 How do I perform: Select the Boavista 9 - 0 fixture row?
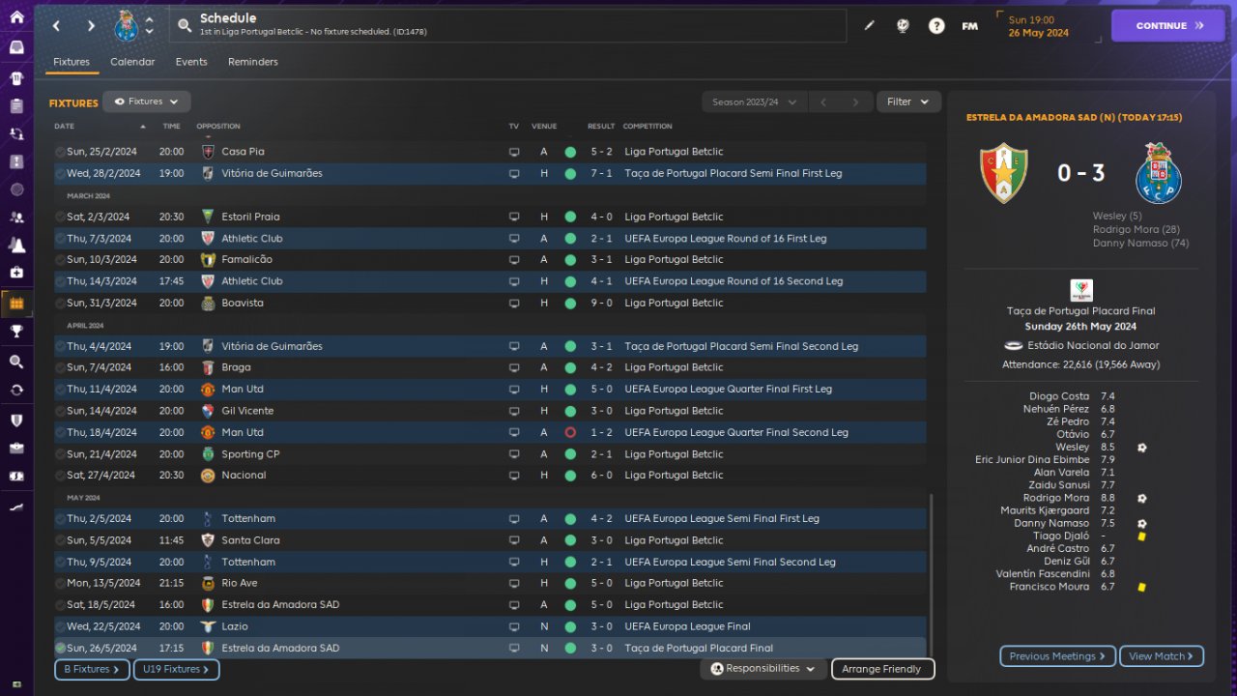(x=490, y=304)
